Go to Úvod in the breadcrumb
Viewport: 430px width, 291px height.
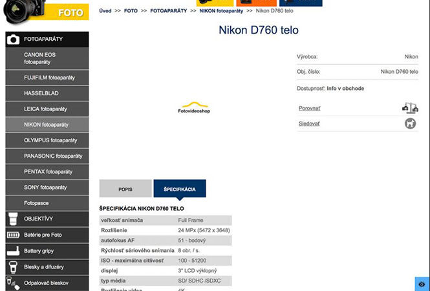[x=105, y=11]
